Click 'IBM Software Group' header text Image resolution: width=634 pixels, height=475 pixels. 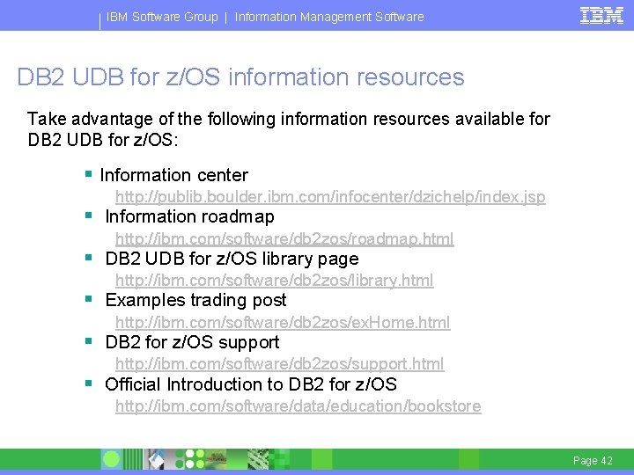coord(162,17)
